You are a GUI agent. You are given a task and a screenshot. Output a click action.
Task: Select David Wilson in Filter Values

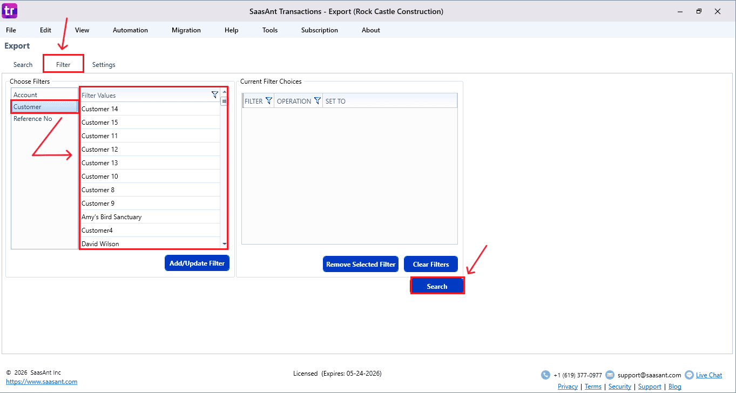(x=150, y=243)
